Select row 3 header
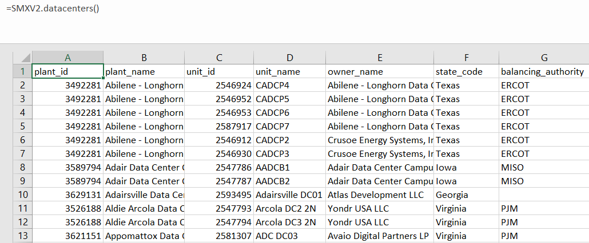Viewport: 589px width, 243px height. click(22, 99)
